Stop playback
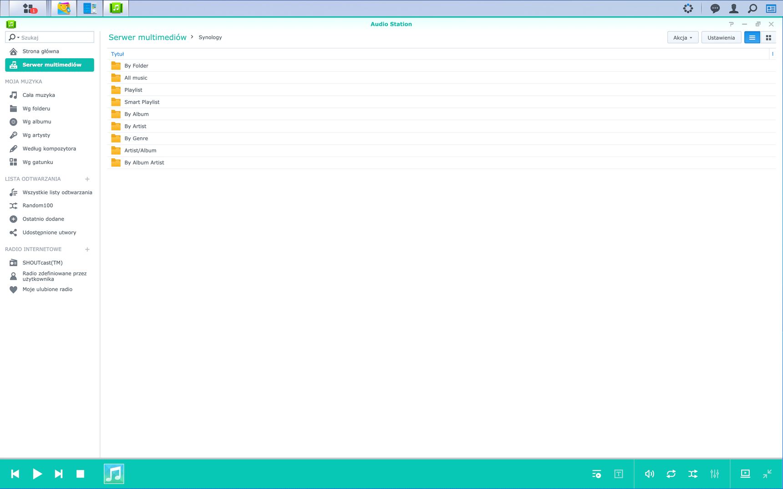 click(80, 474)
